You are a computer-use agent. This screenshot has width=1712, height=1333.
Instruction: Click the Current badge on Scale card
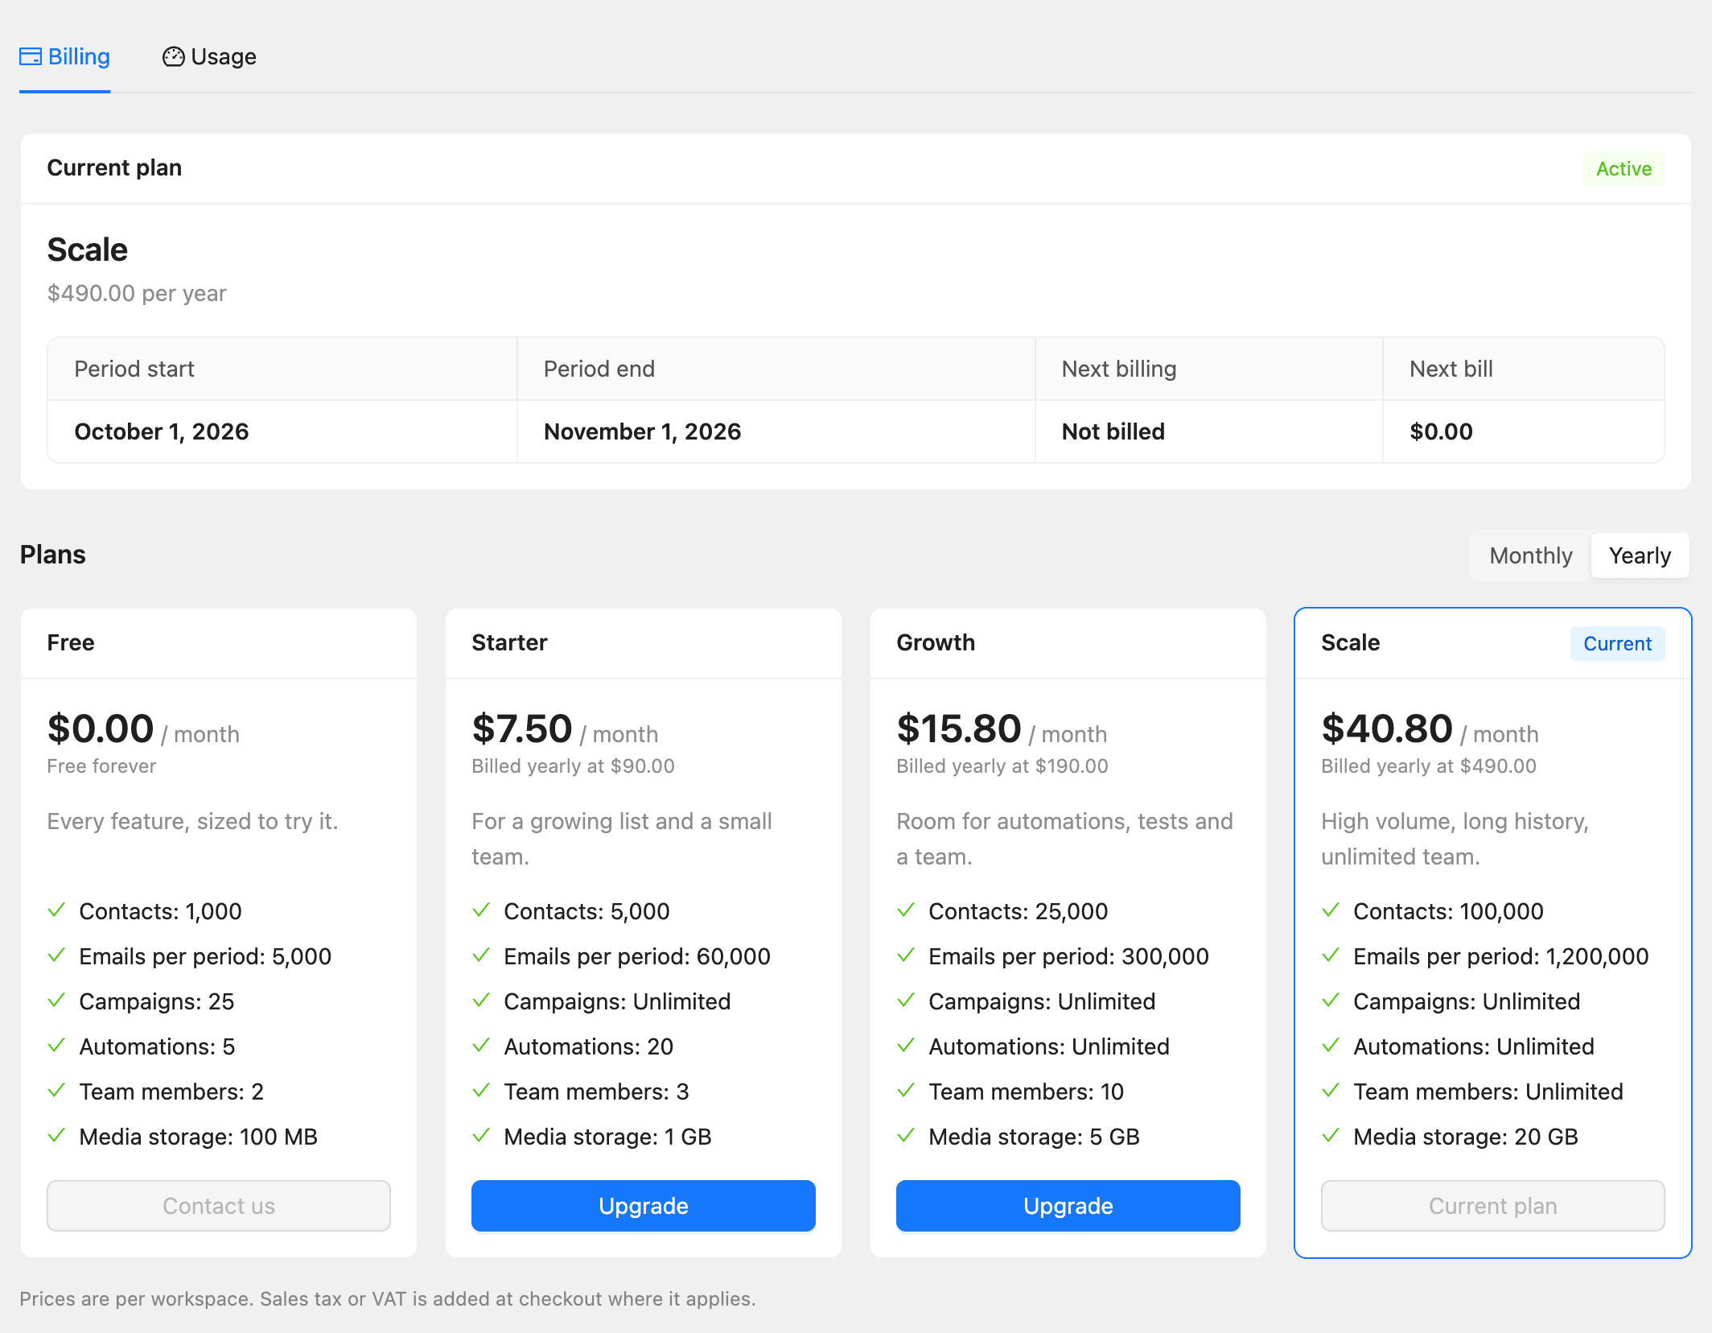[1617, 644]
